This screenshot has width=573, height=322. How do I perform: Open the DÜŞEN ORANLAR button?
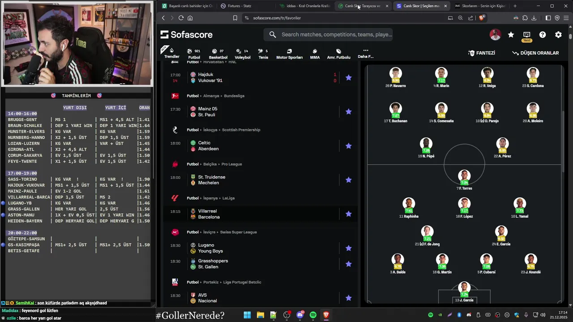click(535, 53)
